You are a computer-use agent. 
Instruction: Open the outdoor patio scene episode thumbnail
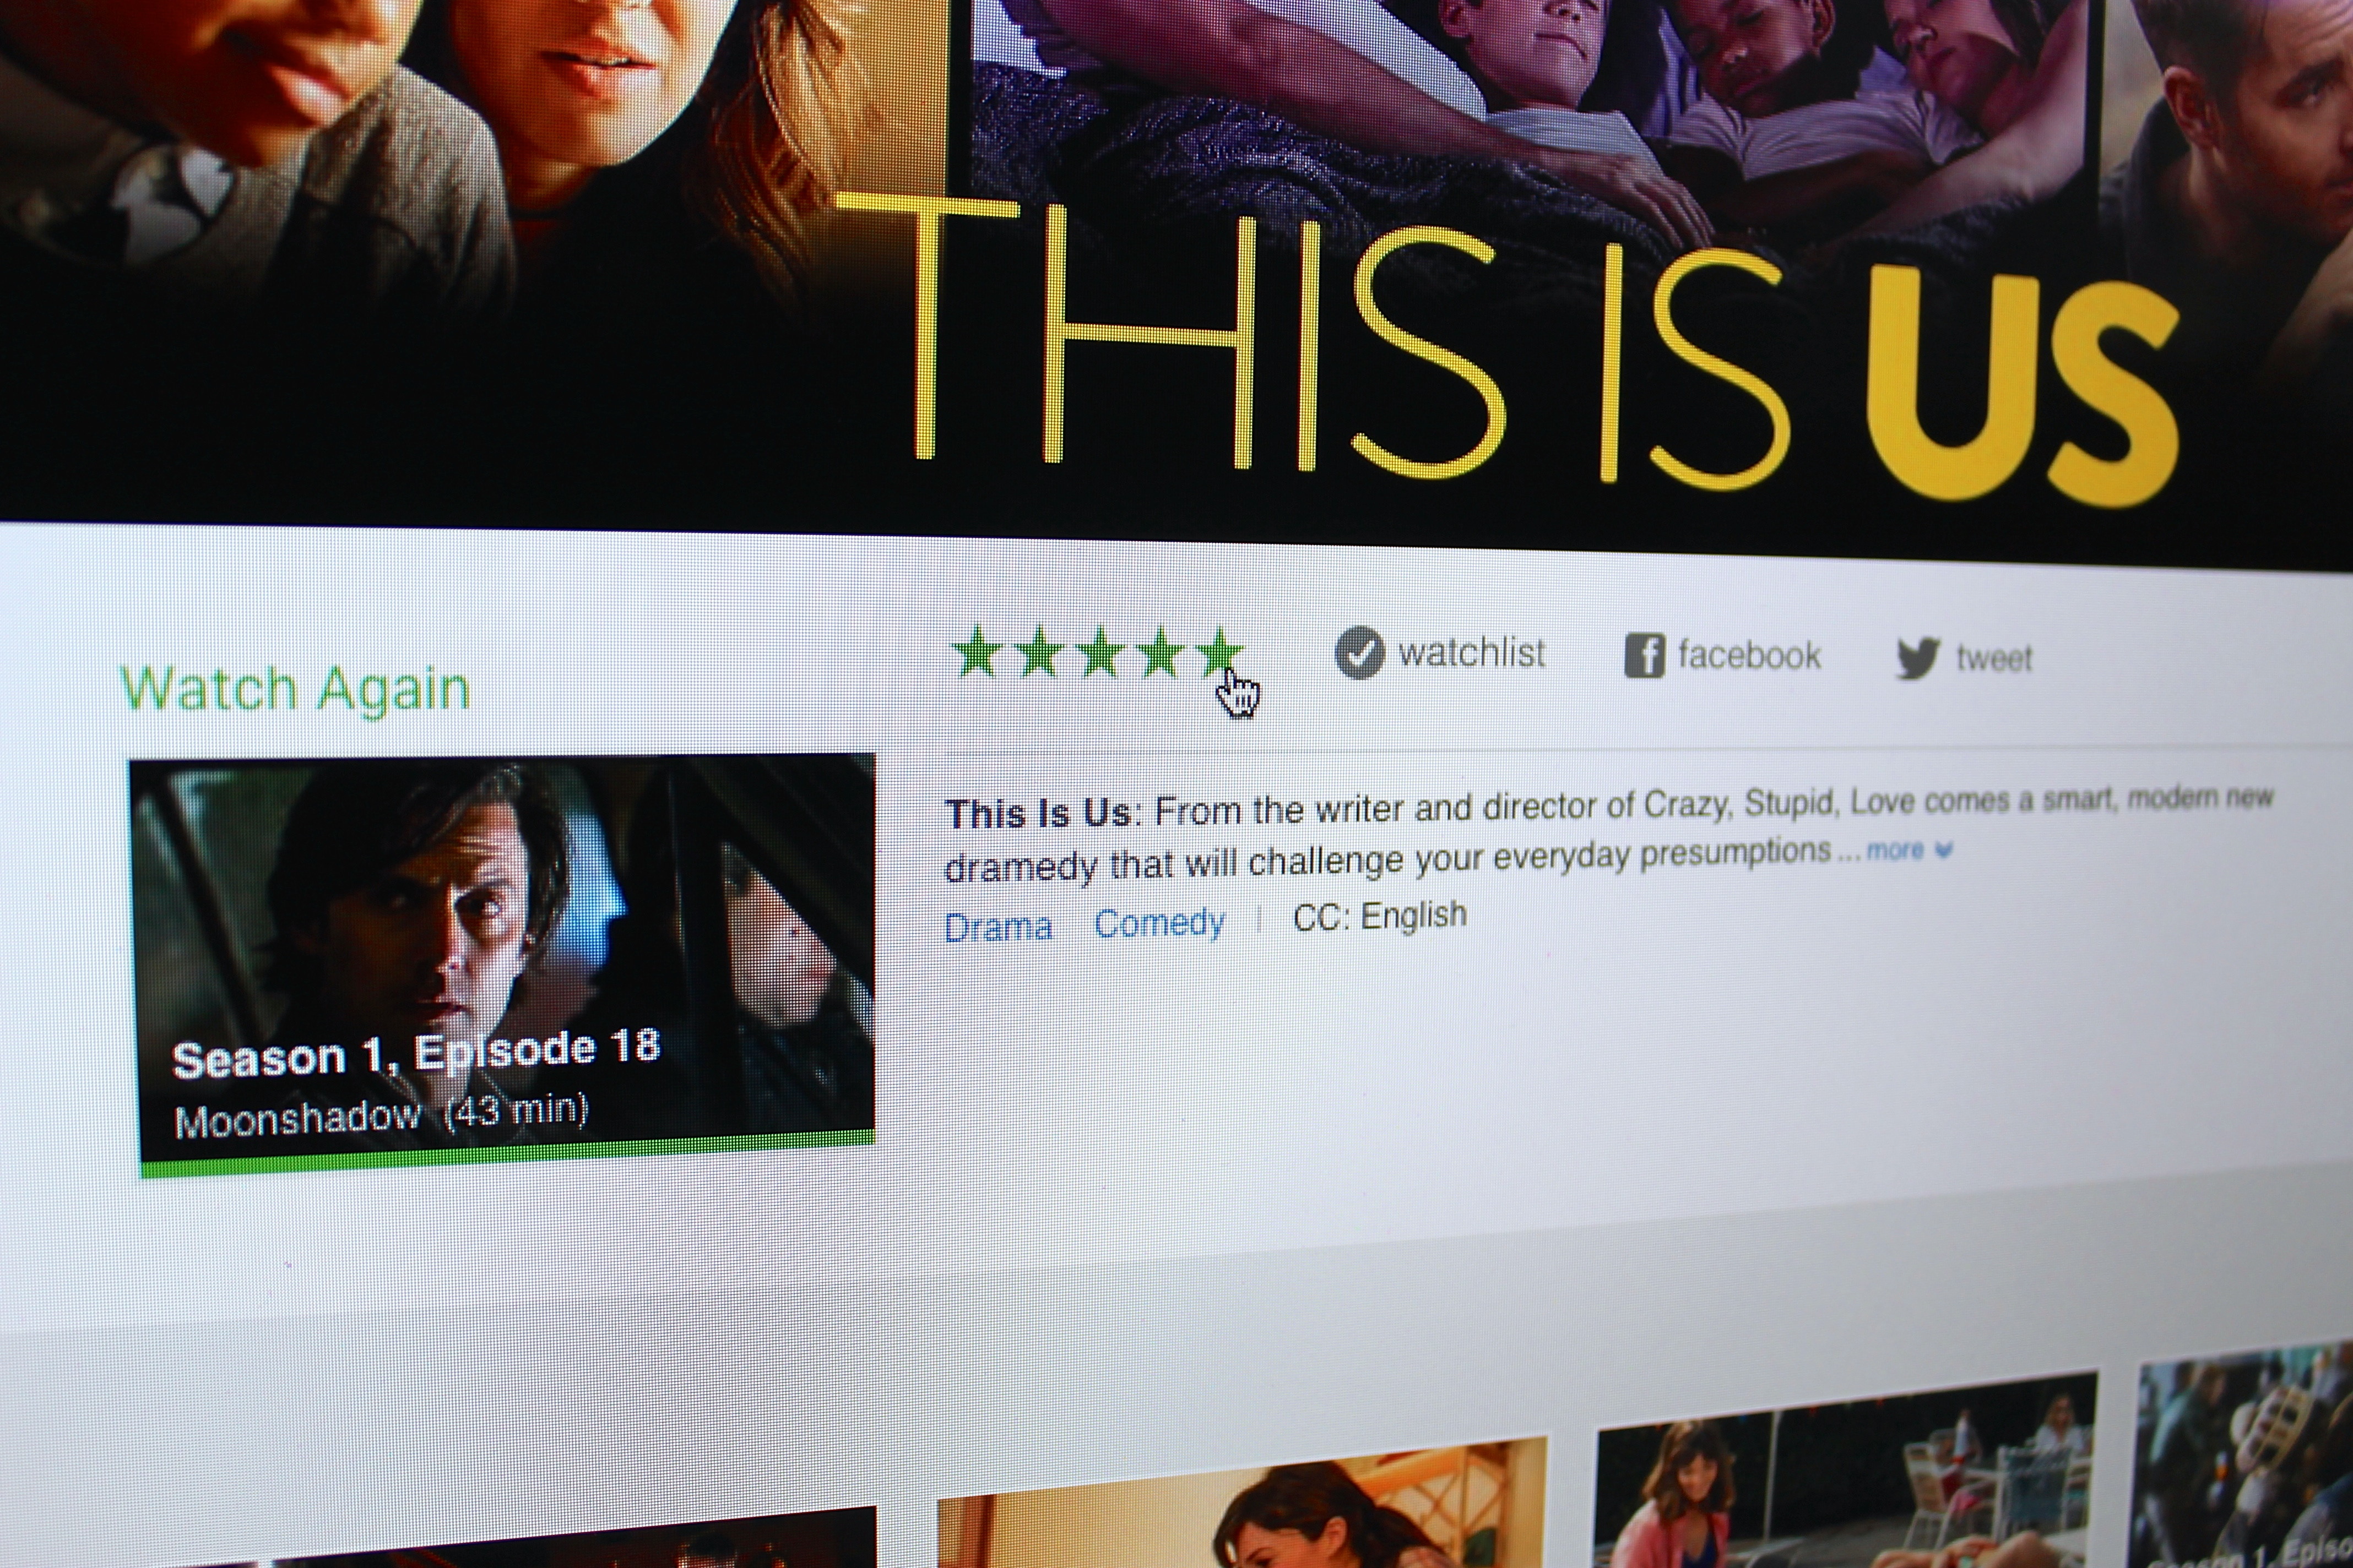click(x=1847, y=1470)
